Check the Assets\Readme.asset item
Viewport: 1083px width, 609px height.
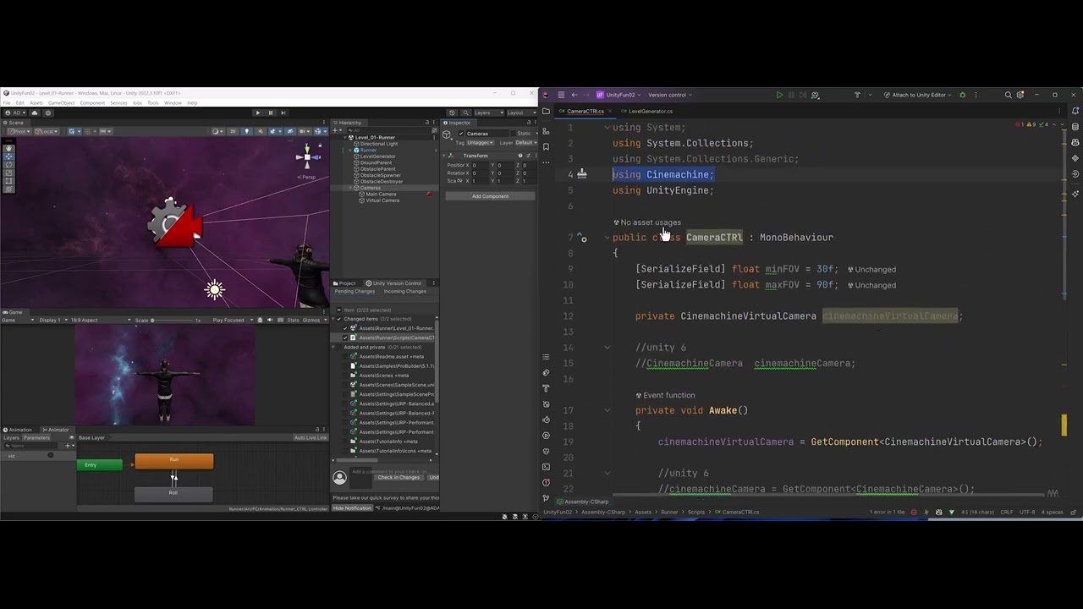pyautogui.click(x=345, y=357)
